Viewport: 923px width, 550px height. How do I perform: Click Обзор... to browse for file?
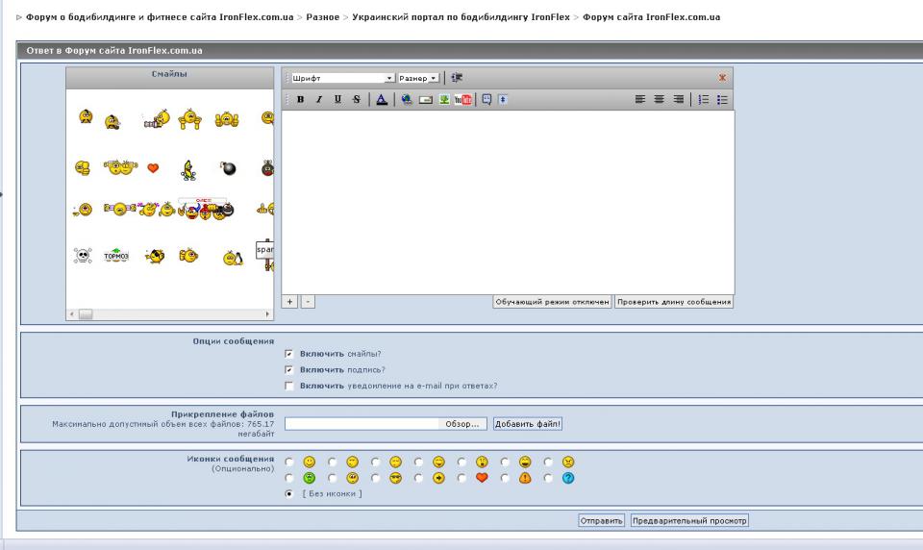461,423
